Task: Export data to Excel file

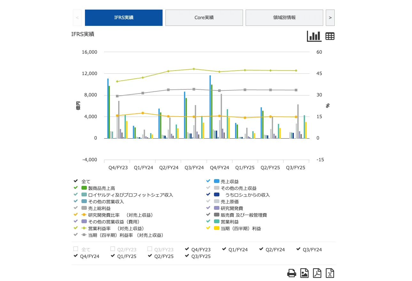Action: pos(330,273)
